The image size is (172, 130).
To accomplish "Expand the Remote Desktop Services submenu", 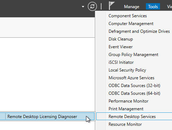I will click(134, 116).
